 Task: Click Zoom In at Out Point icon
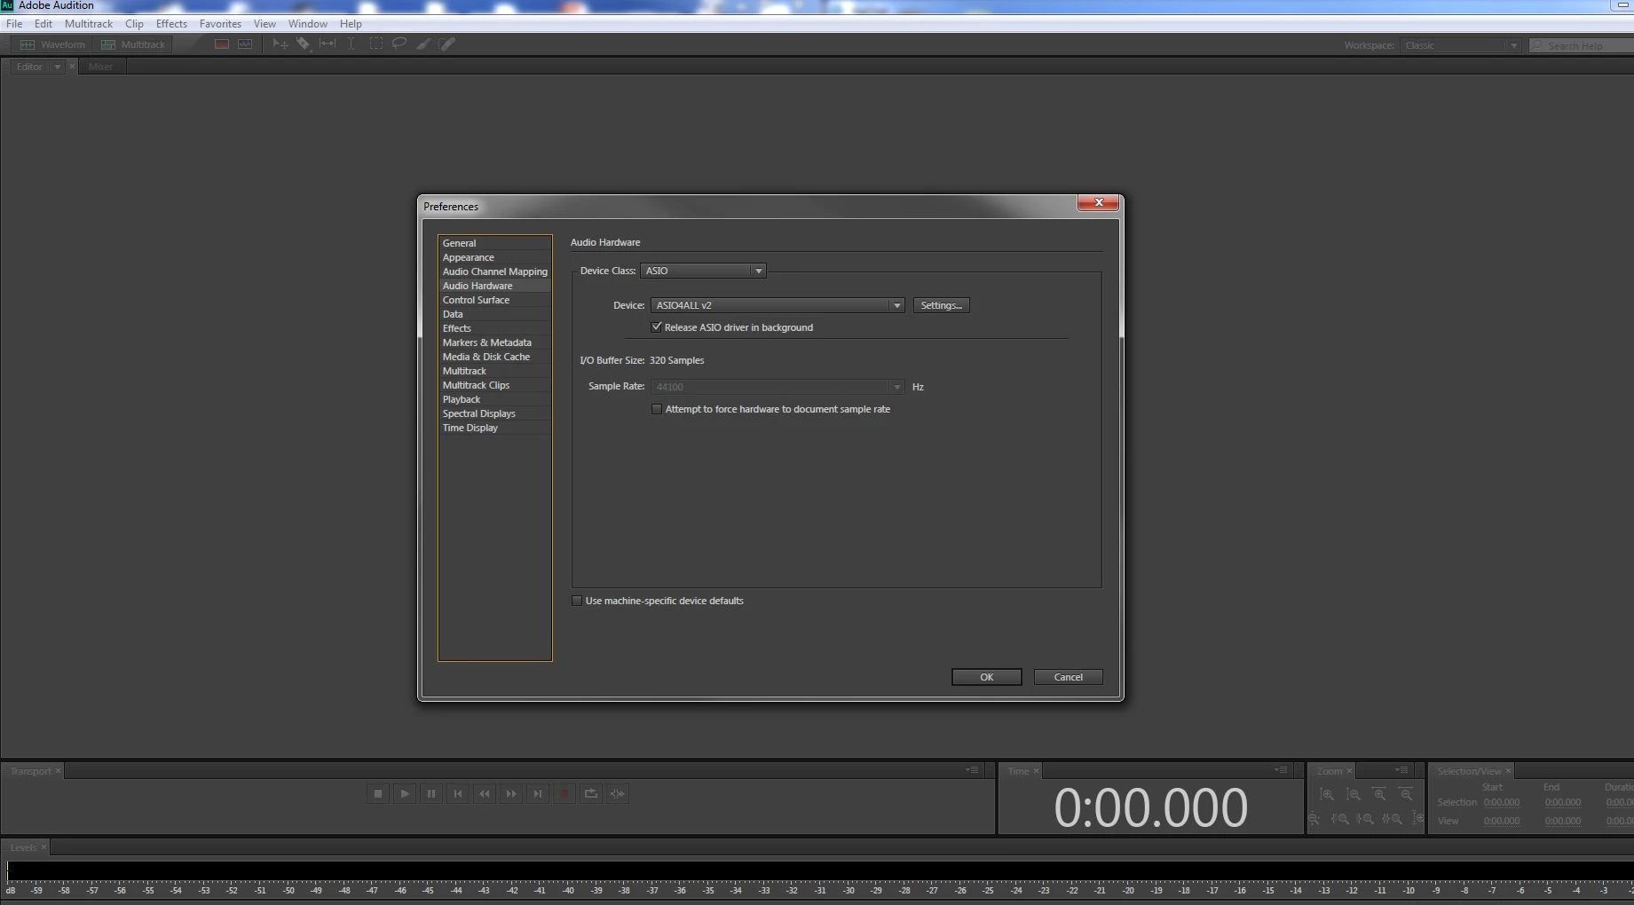pyautogui.click(x=1366, y=818)
